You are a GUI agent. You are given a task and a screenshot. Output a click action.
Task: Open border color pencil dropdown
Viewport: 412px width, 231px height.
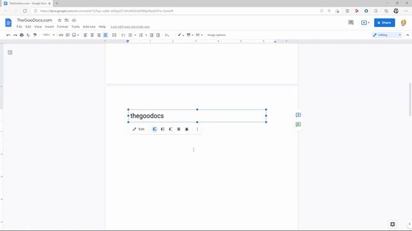click(x=180, y=35)
